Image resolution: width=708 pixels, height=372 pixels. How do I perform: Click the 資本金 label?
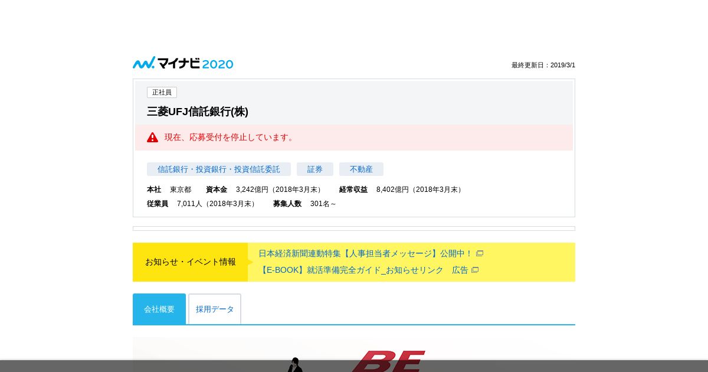pyautogui.click(x=217, y=190)
